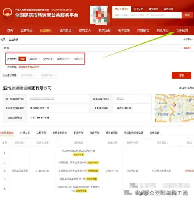The image size is (194, 201).
Task: Switch to the 工程项目 tab
Action: tap(41, 133)
